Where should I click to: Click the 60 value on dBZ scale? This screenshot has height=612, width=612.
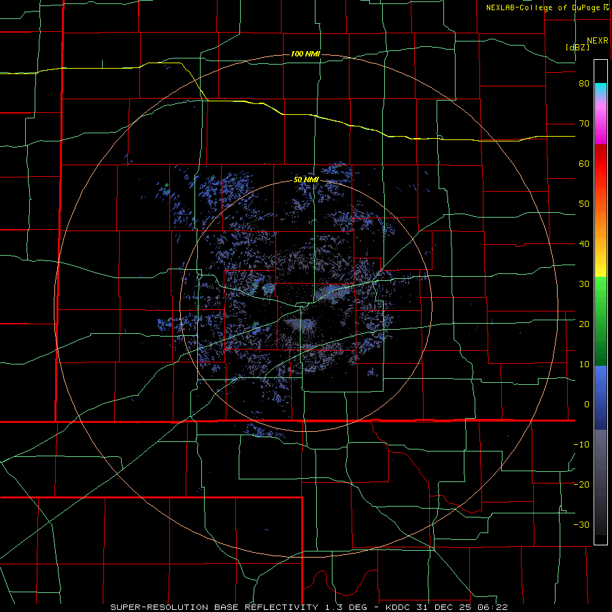[x=584, y=163]
